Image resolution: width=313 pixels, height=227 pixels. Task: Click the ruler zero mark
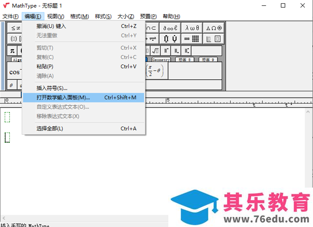click(x=7, y=100)
